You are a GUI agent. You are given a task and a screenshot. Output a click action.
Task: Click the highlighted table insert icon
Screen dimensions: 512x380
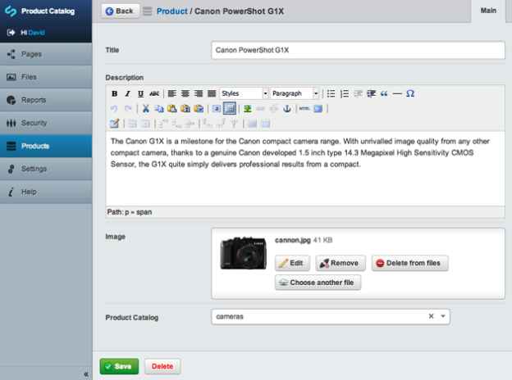click(230, 109)
